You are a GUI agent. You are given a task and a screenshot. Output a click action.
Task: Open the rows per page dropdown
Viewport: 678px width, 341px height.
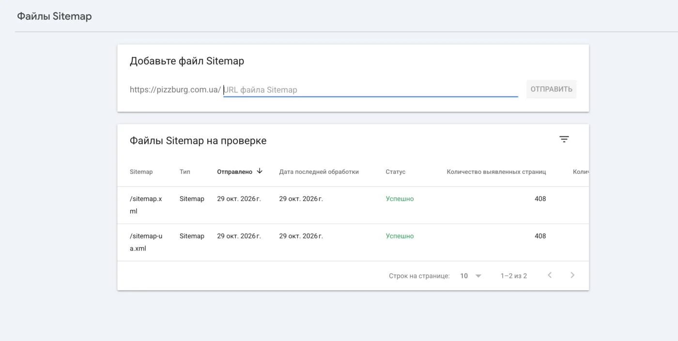click(x=471, y=276)
